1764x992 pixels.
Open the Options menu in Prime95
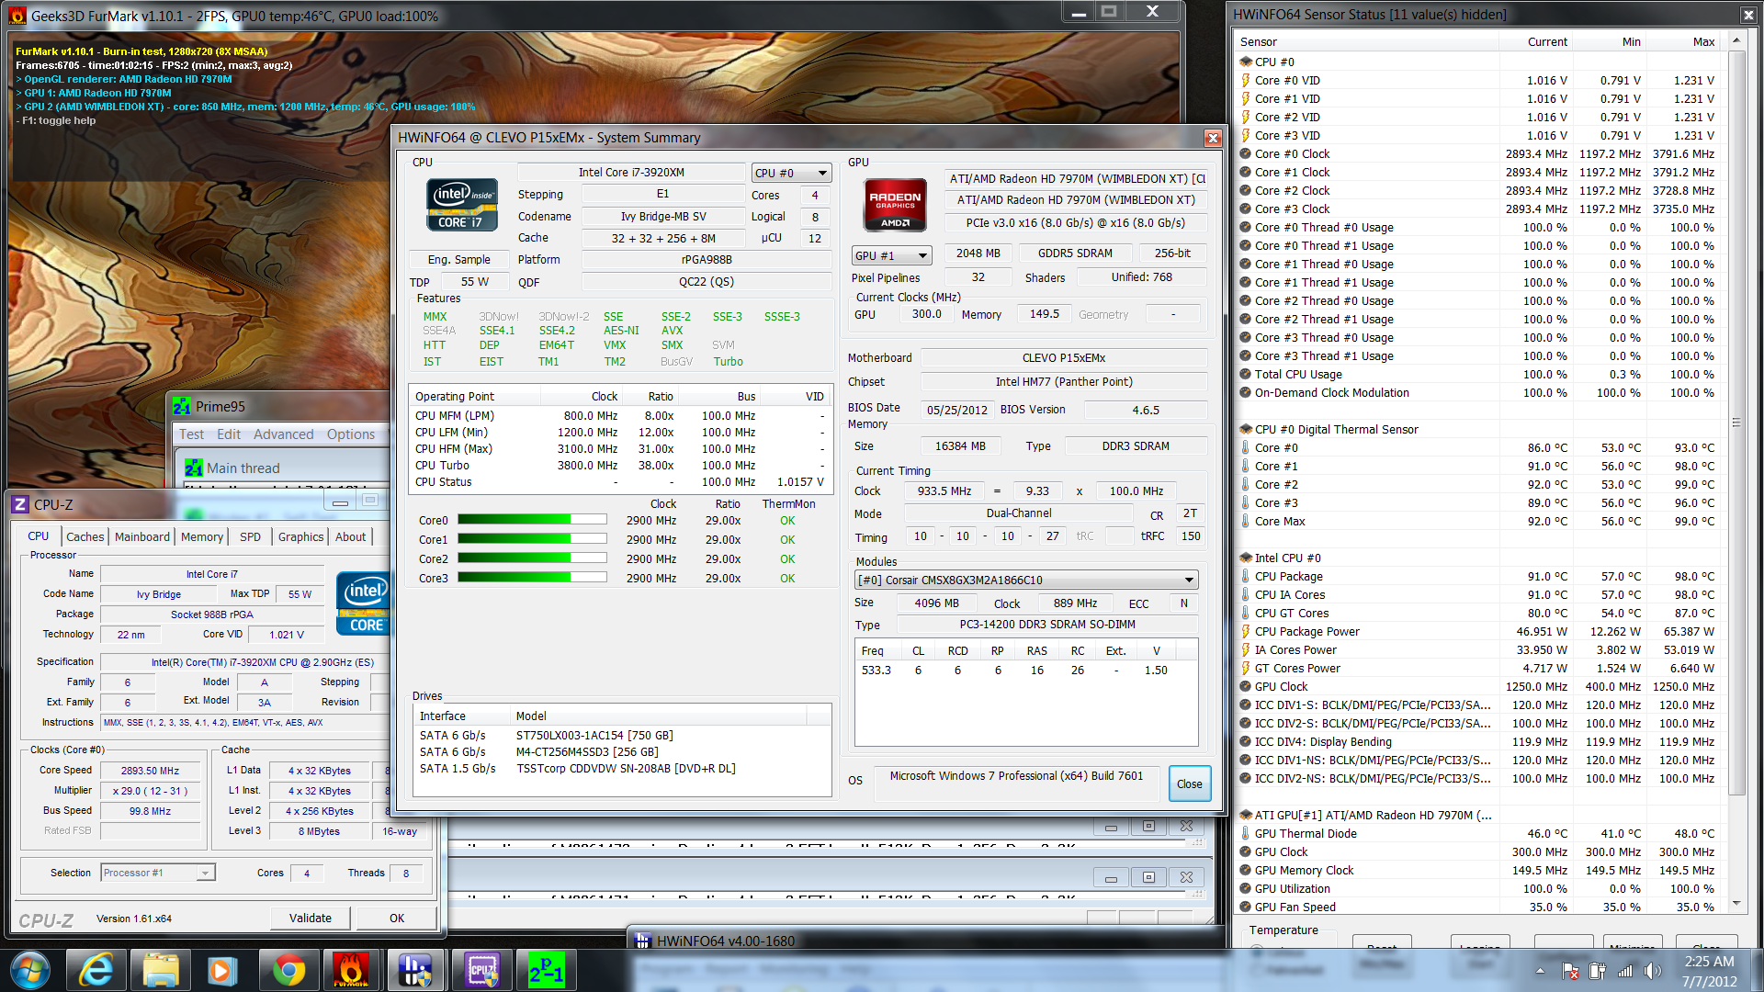click(351, 434)
